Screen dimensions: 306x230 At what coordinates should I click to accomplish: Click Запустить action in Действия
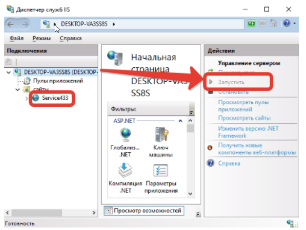pos(231,82)
